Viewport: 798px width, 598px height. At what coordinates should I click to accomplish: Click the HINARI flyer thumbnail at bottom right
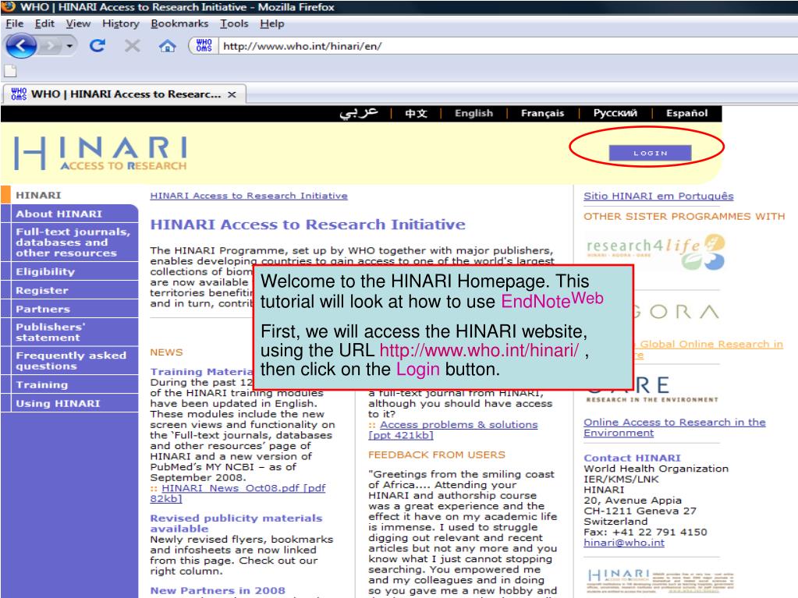click(x=660, y=581)
